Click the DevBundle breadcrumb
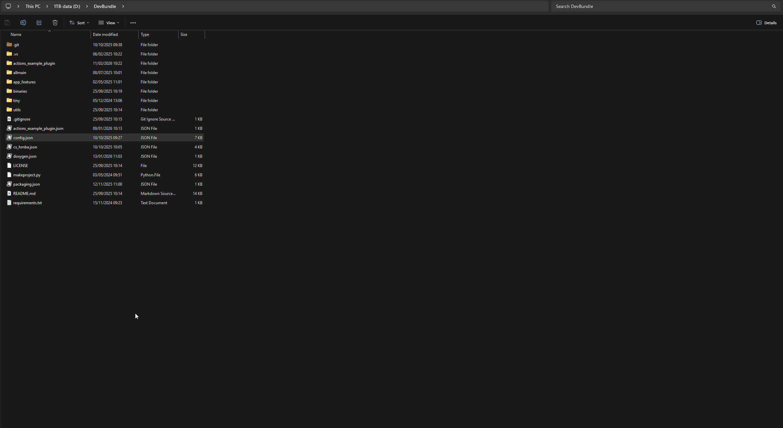 (x=105, y=6)
